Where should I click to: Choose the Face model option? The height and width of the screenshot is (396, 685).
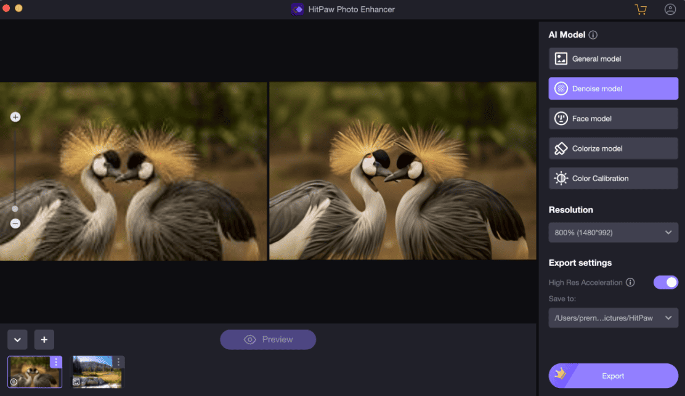tap(613, 118)
